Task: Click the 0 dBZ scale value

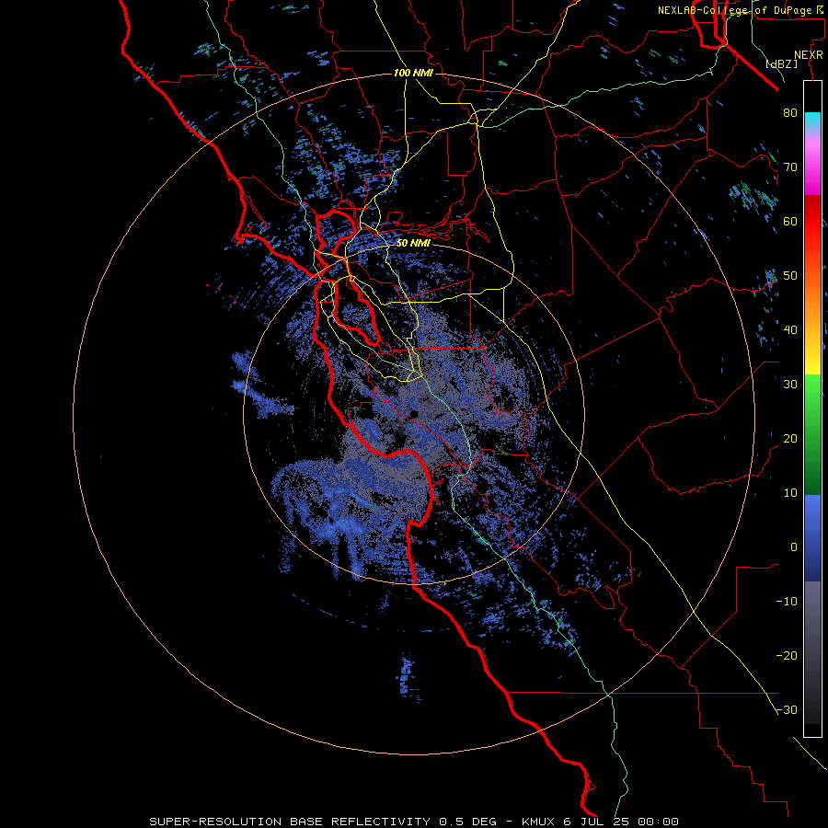Action: [x=794, y=547]
